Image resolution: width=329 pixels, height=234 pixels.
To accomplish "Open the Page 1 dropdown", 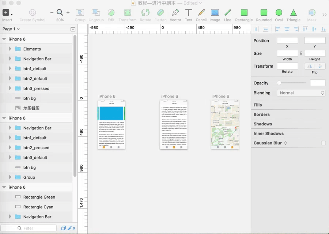I will pos(11,29).
